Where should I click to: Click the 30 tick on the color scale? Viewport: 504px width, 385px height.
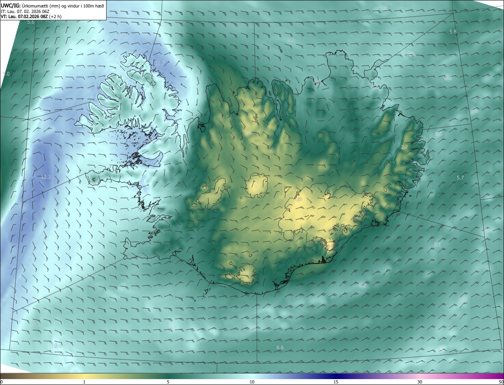click(x=420, y=382)
